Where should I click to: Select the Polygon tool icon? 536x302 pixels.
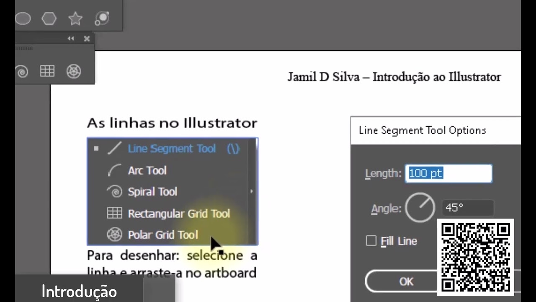(49, 18)
